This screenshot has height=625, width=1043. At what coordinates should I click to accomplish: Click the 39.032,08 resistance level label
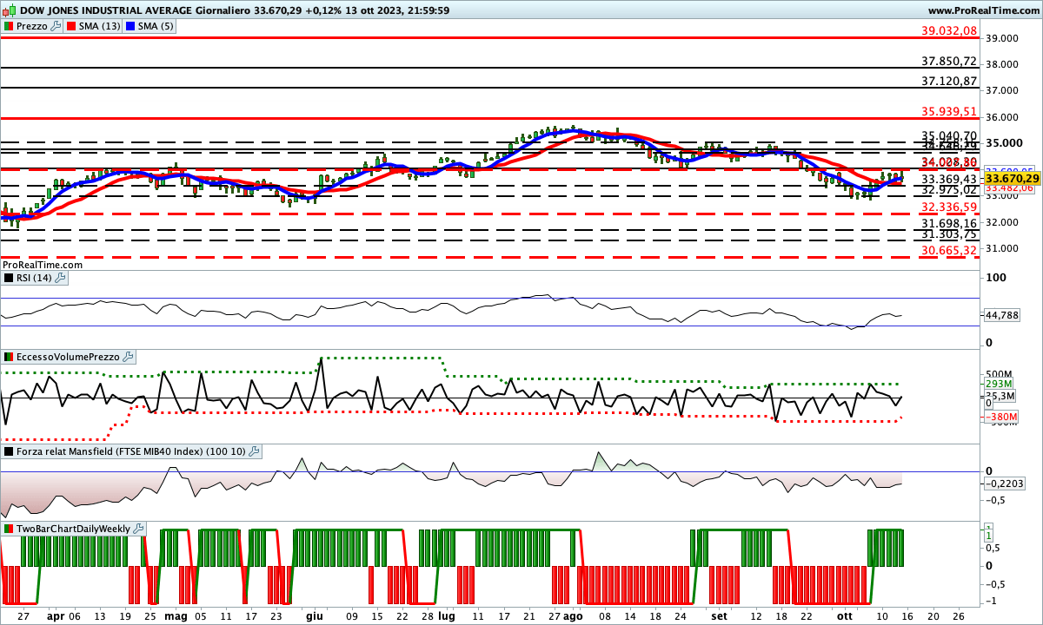coord(948,30)
